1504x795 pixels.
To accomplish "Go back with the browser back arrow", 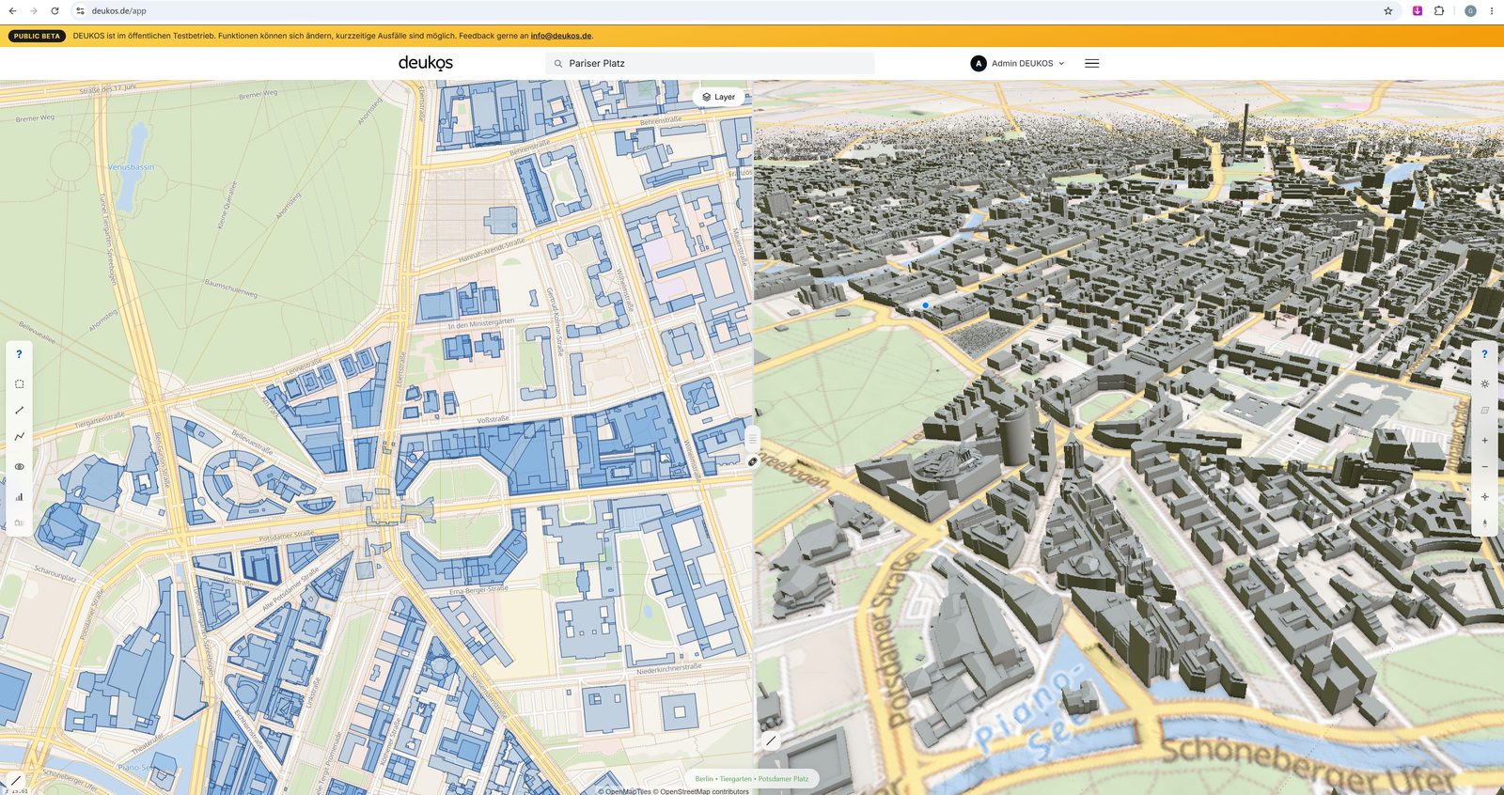I will pos(12,11).
